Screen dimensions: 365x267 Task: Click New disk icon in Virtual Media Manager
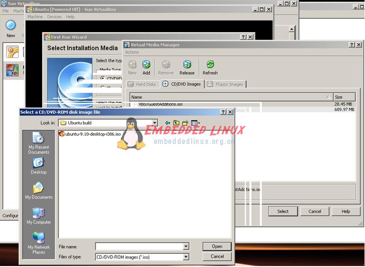[x=132, y=65]
